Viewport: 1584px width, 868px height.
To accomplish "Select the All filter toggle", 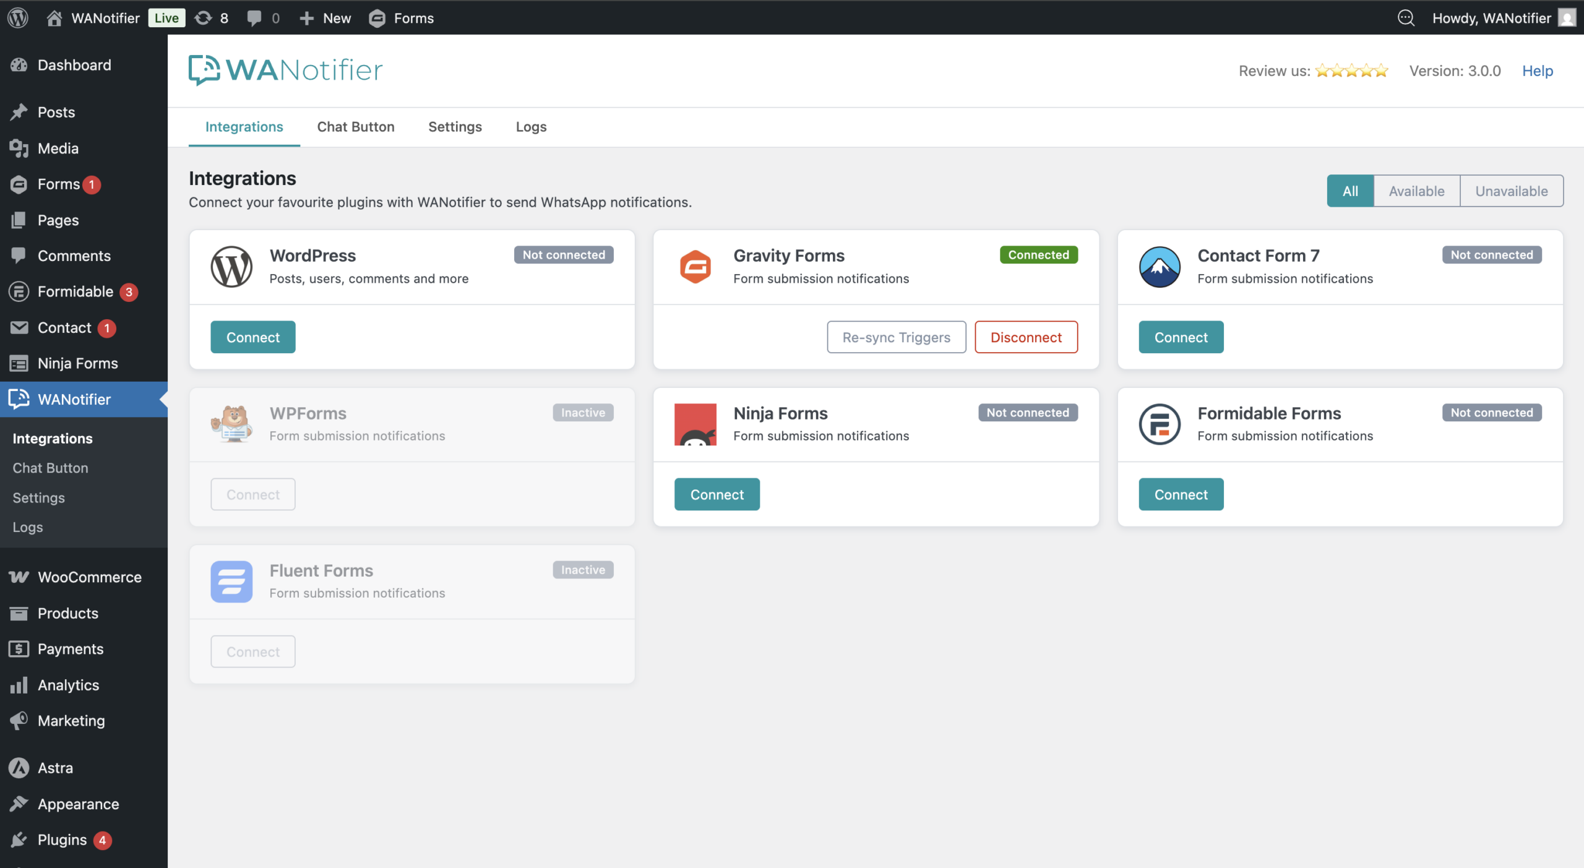I will pos(1350,191).
